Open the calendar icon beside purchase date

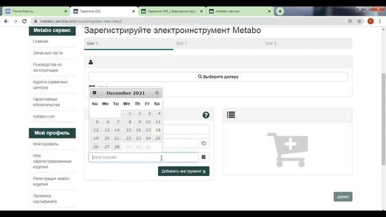coord(204,157)
